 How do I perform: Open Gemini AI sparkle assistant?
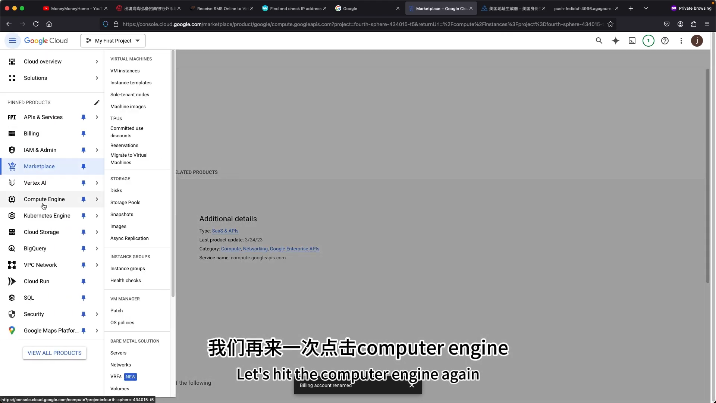[x=616, y=41]
